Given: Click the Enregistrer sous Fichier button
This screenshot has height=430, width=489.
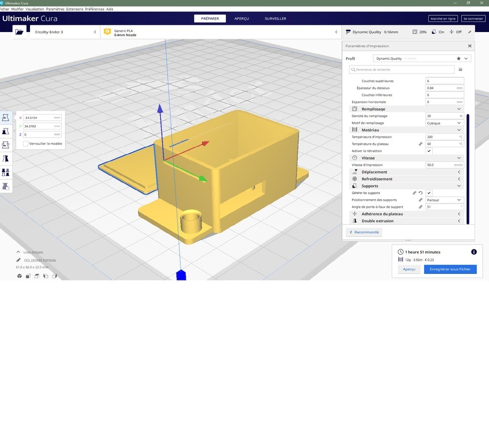Looking at the screenshot, I should tap(450, 269).
